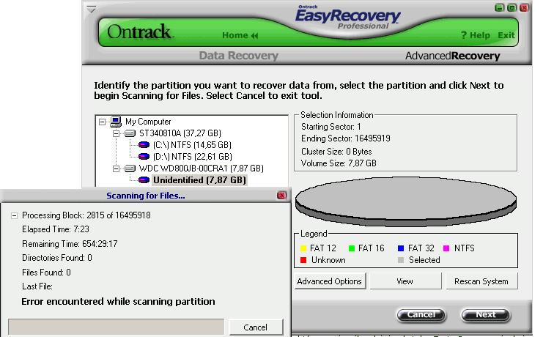Collapse the Processing Block details
The height and width of the screenshot is (337, 554).
[14, 215]
